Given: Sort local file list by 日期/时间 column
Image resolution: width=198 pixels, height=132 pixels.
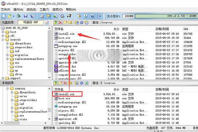Looking at the screenshot, I should [x=162, y=90].
